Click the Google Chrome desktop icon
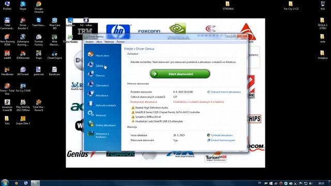 (x=39, y=7)
